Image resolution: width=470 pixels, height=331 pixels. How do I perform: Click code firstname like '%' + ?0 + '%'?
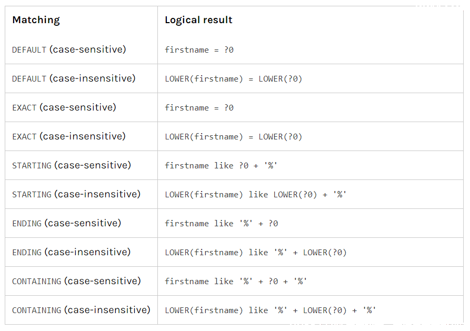coord(236,281)
